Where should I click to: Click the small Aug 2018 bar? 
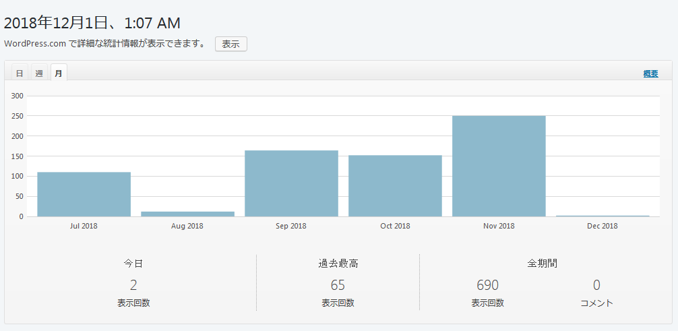tap(187, 214)
